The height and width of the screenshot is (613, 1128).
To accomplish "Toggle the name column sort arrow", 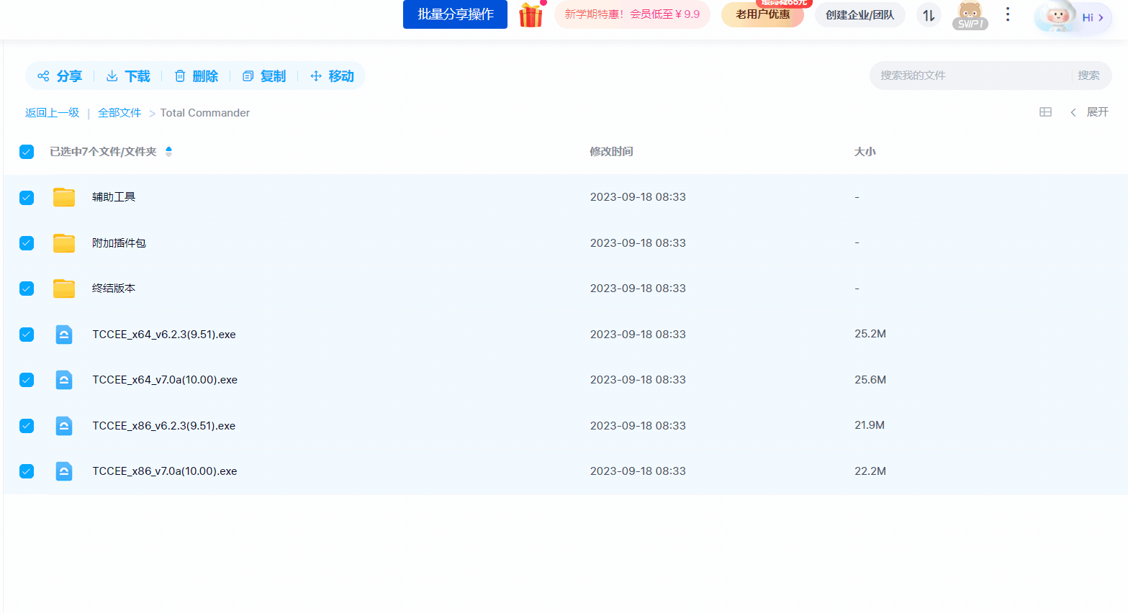I will (x=168, y=152).
